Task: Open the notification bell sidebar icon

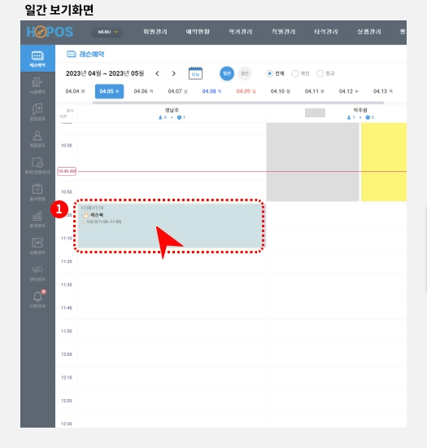Action: click(x=37, y=299)
